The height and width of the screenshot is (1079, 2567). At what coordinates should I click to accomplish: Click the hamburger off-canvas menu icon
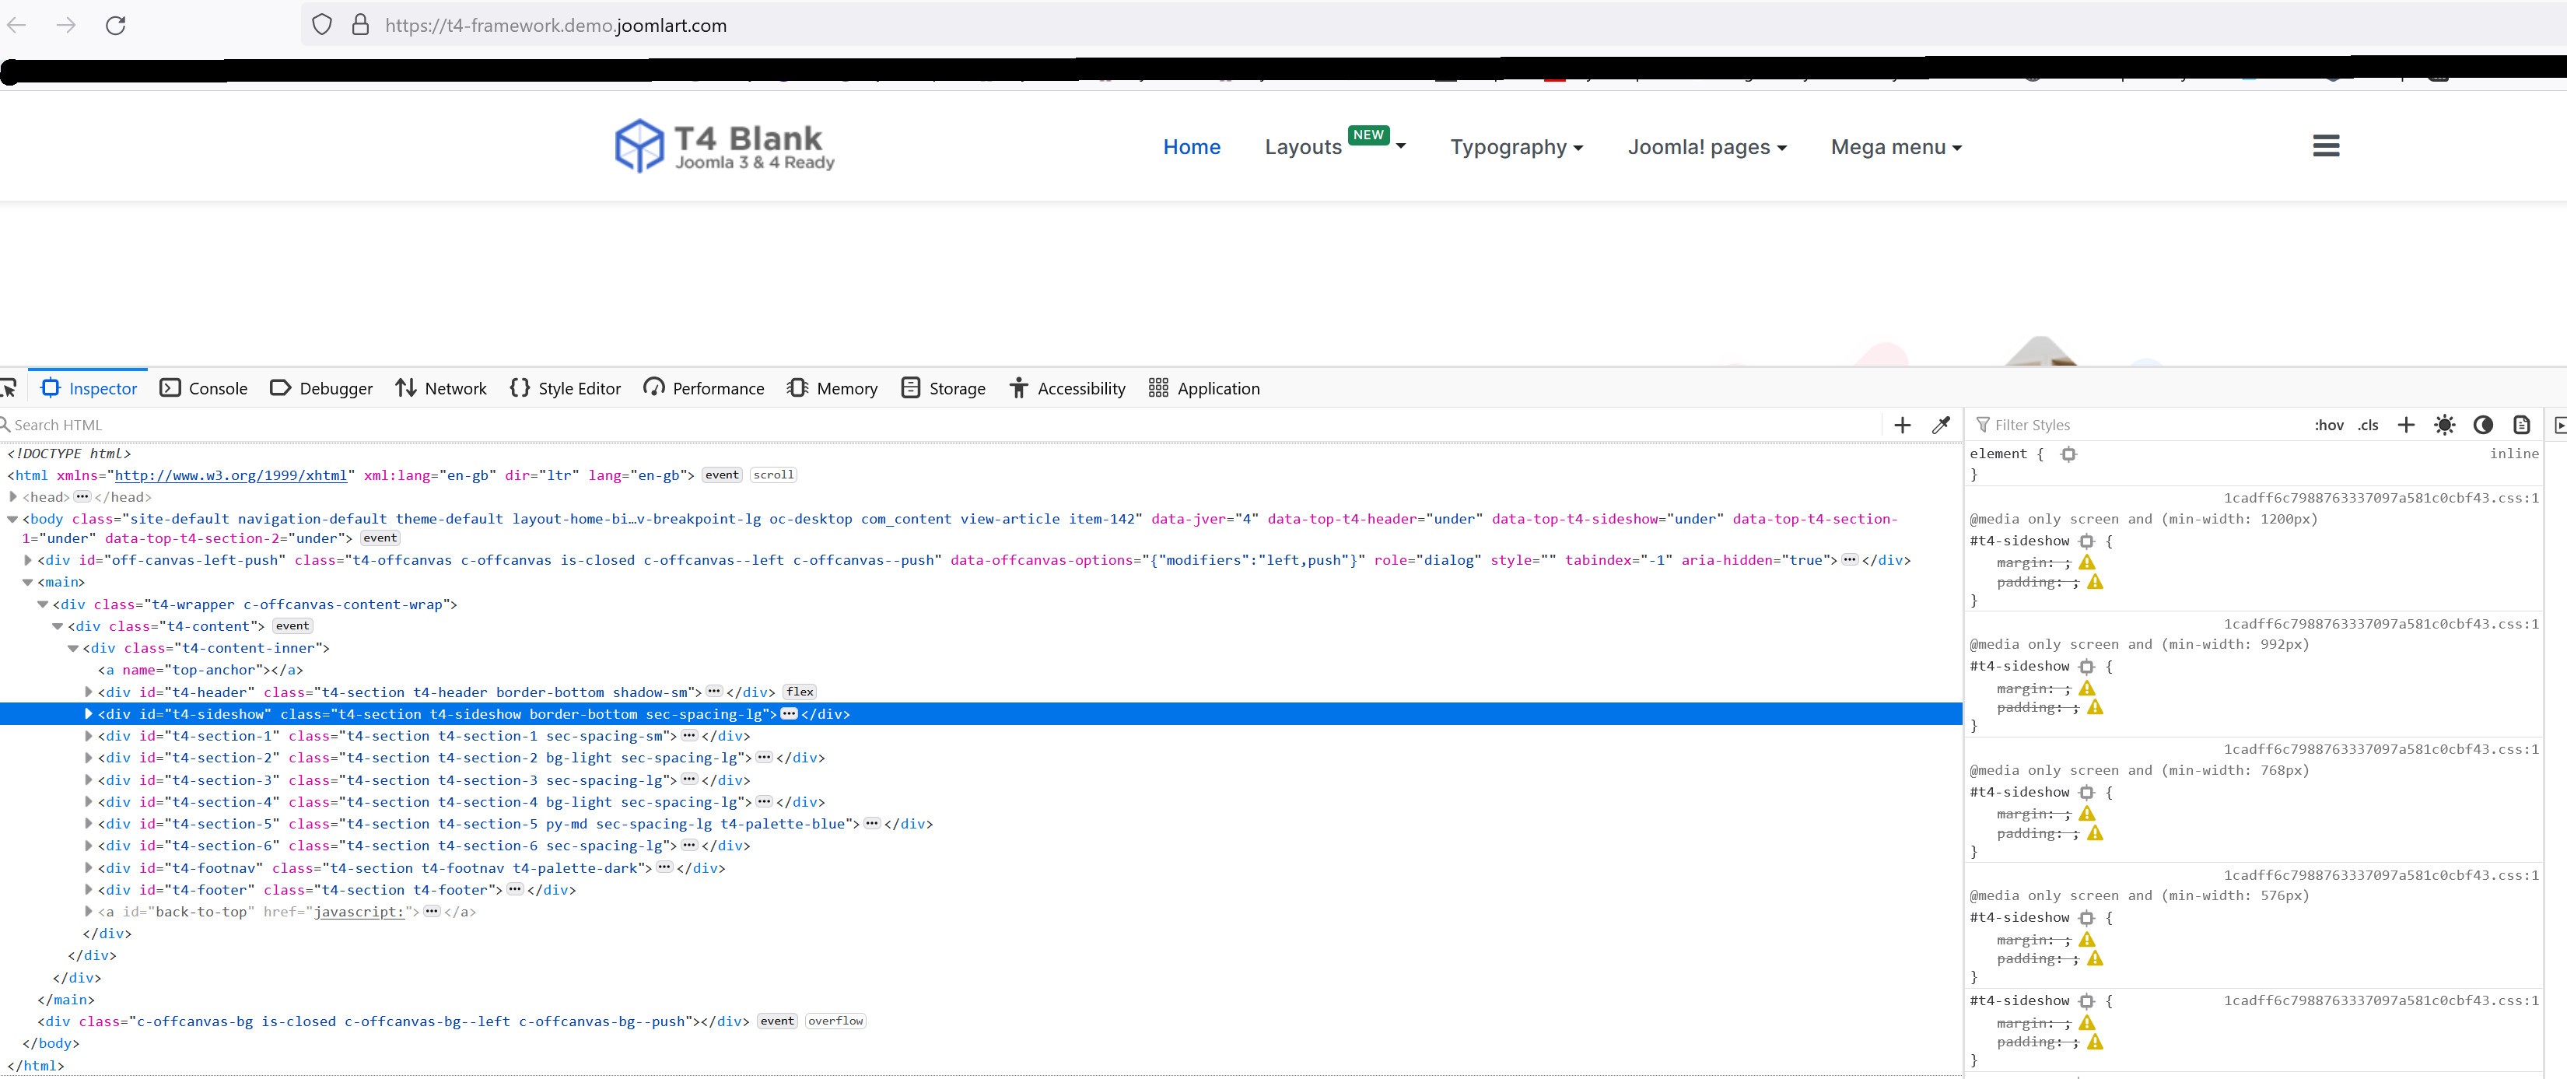coord(2325,146)
